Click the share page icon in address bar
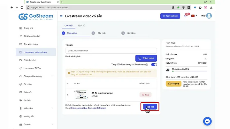The image size is (230, 129). point(173,7)
